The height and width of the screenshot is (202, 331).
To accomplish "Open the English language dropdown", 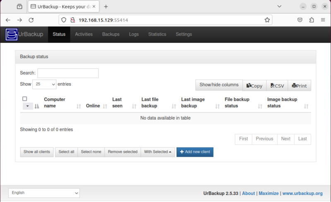I will (44, 193).
